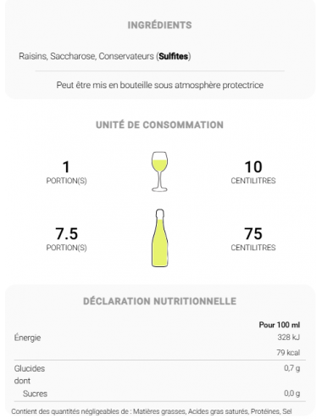This screenshot has height=419, width=322.
Task: Click the 1 PORTION(S) label
Action: [66, 172]
